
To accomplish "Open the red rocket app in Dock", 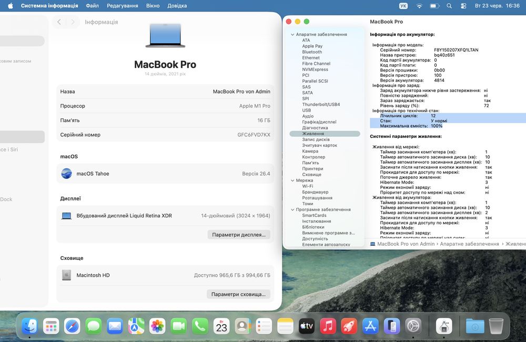I will (349, 326).
